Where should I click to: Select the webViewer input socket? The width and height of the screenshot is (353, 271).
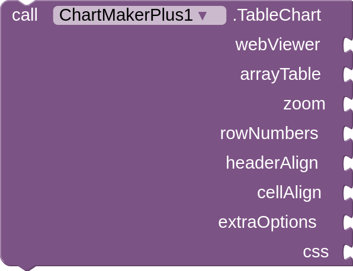(x=348, y=45)
